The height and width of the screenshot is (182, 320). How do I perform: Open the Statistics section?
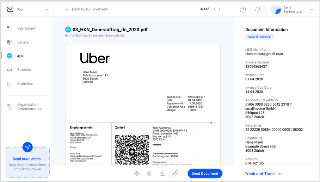[25, 83]
